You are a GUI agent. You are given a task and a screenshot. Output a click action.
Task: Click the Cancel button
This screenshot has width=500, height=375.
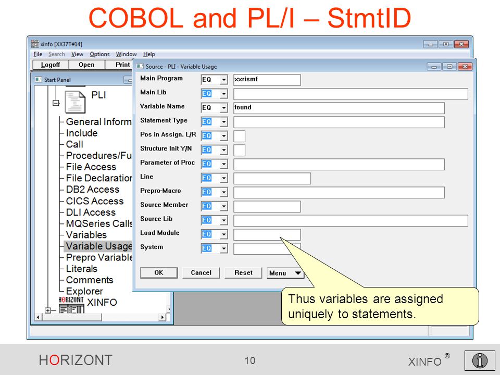pyautogui.click(x=201, y=272)
